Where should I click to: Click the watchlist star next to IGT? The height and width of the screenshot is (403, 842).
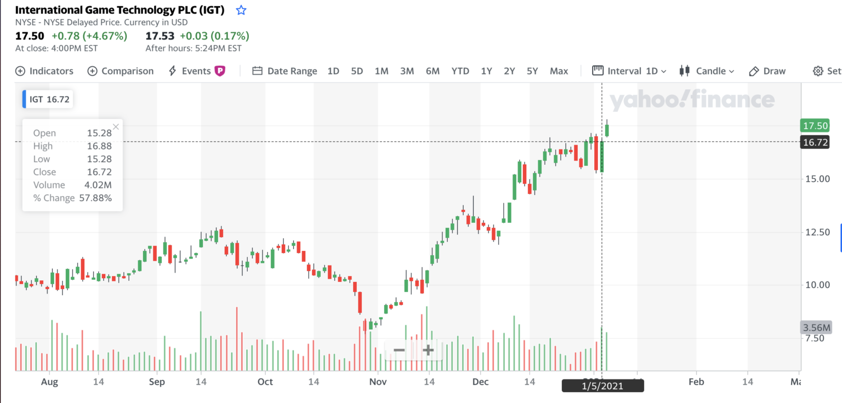pos(241,10)
